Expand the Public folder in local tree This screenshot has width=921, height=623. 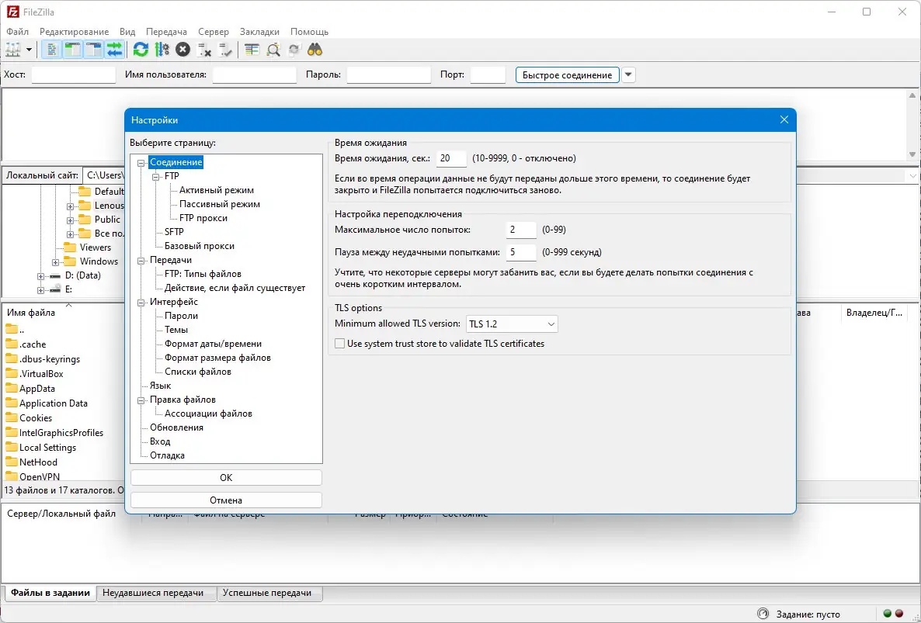tap(70, 220)
